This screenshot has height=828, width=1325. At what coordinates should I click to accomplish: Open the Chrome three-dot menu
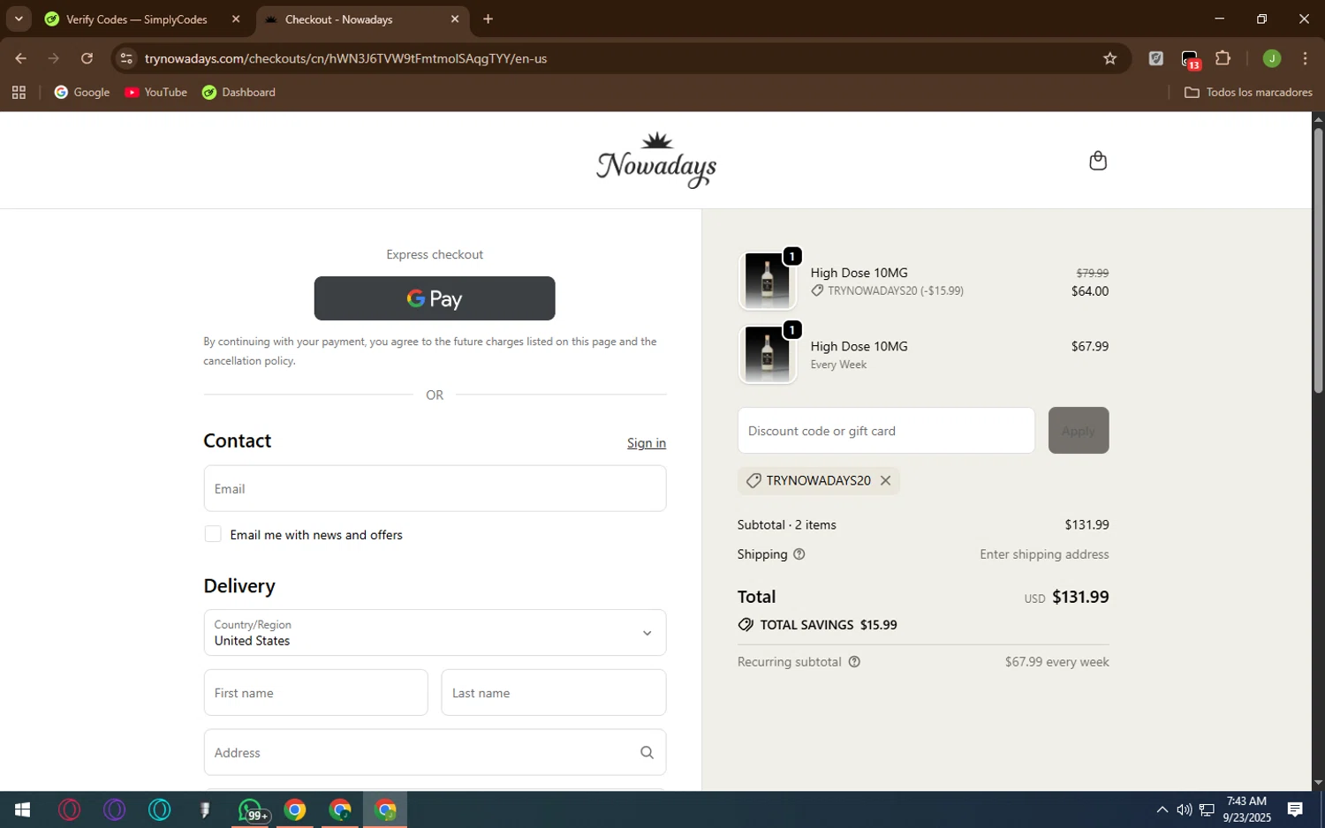pyautogui.click(x=1306, y=59)
